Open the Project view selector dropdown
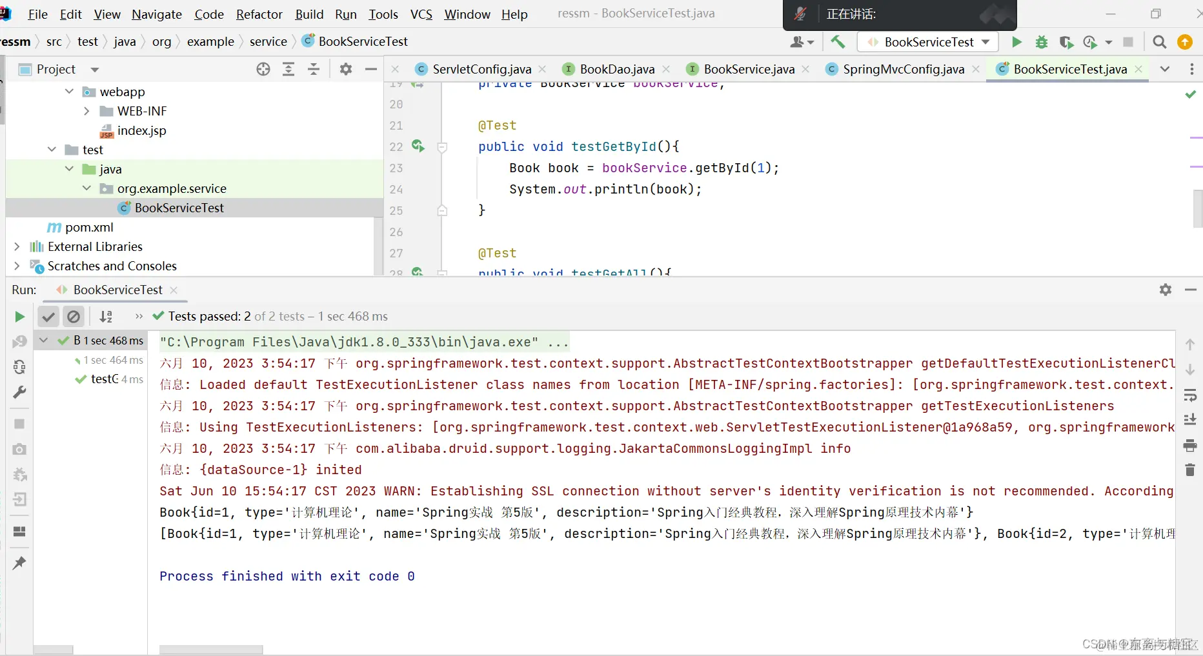 tap(95, 69)
